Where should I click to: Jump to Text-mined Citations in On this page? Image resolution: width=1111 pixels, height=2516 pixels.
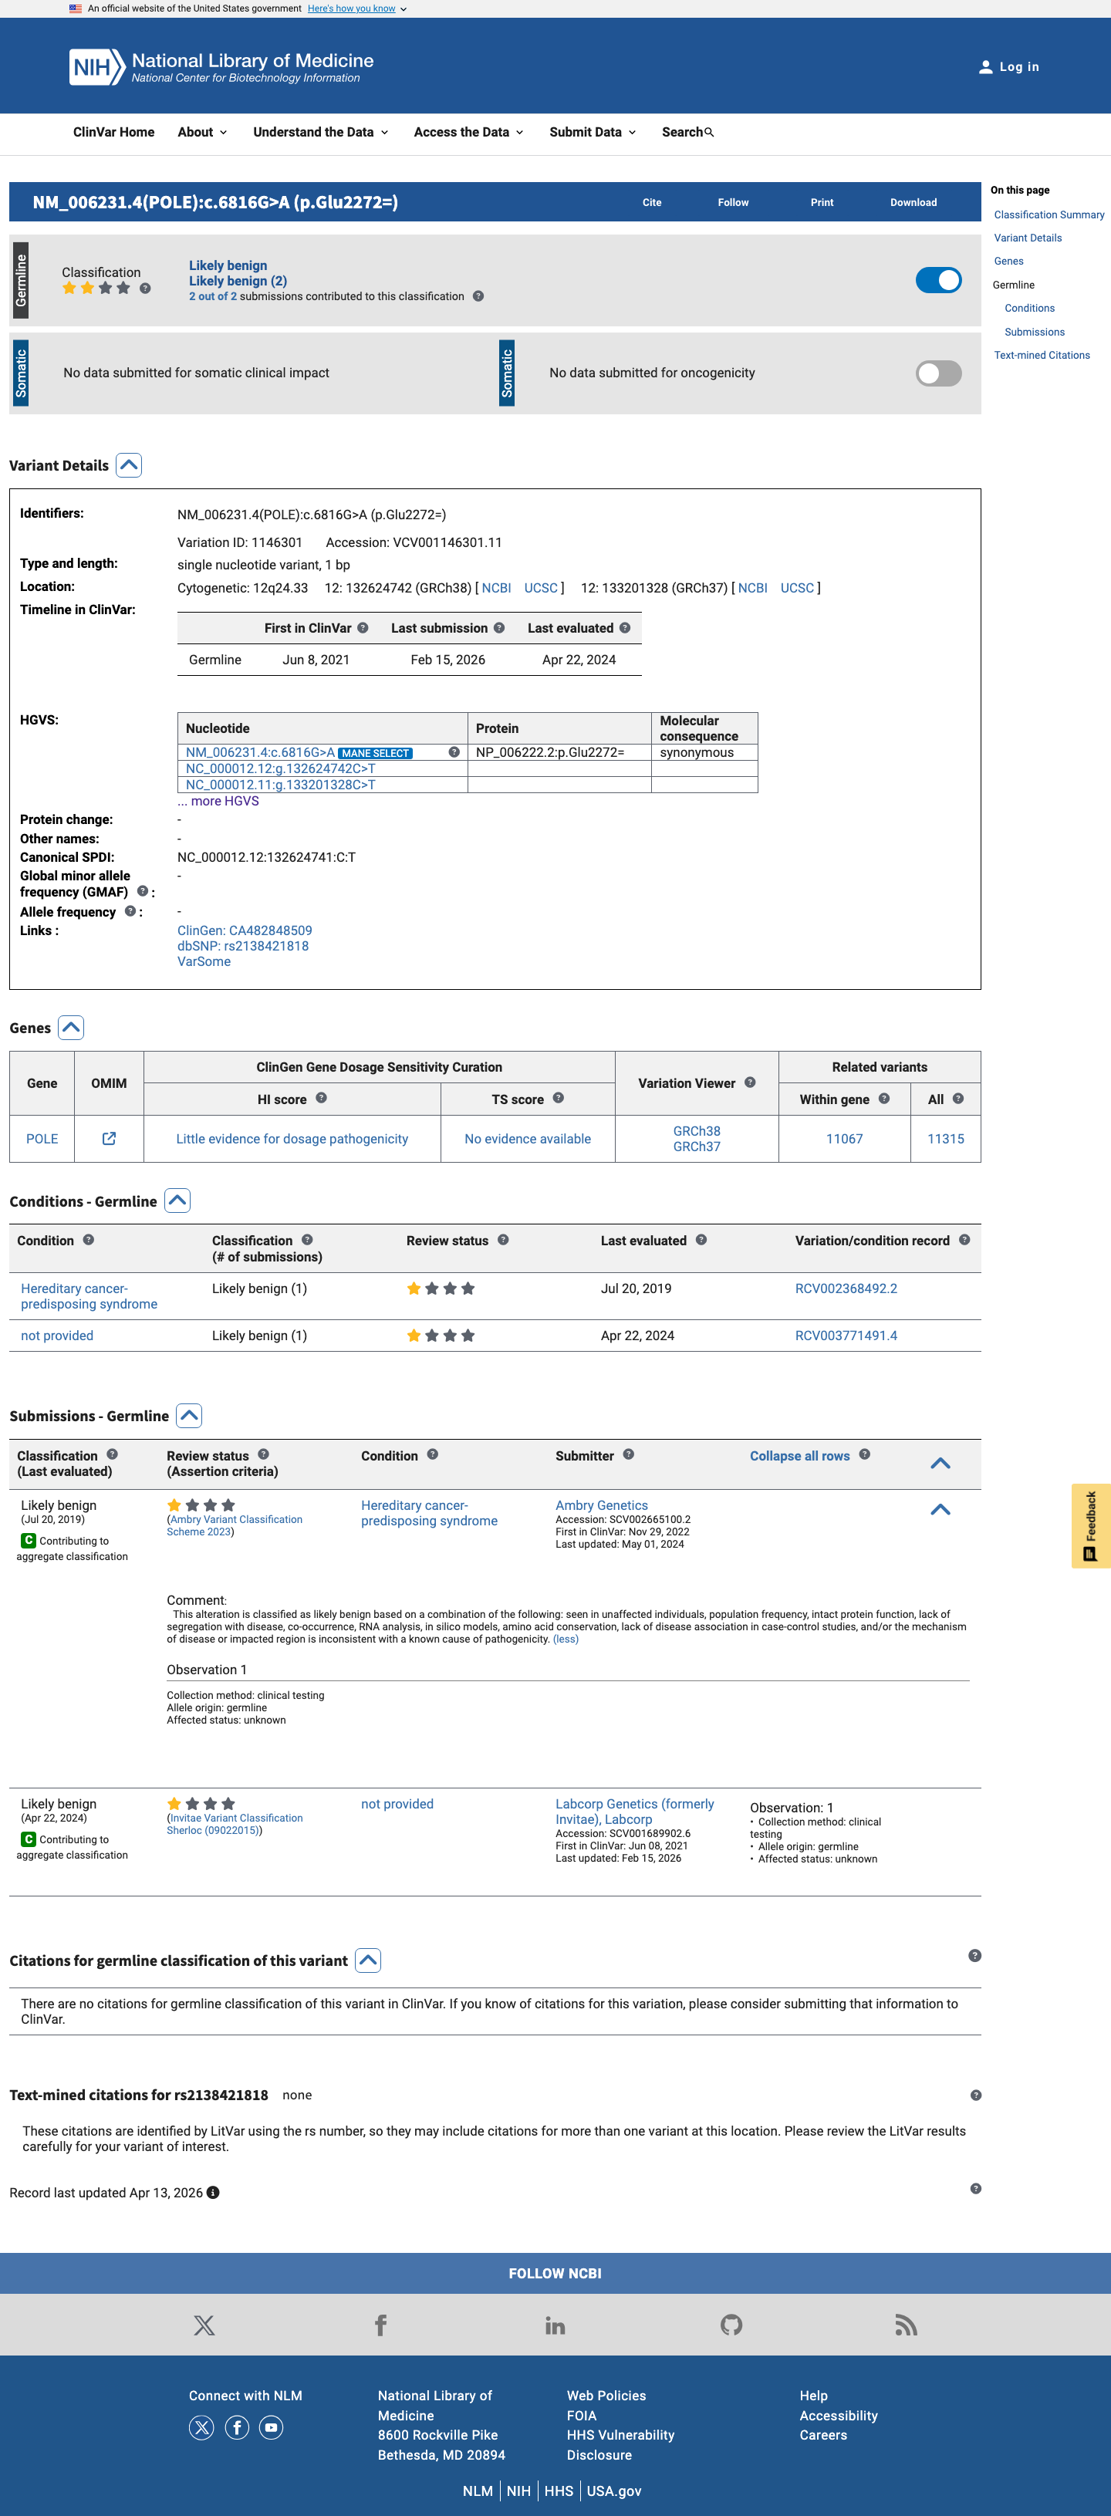coord(1042,356)
